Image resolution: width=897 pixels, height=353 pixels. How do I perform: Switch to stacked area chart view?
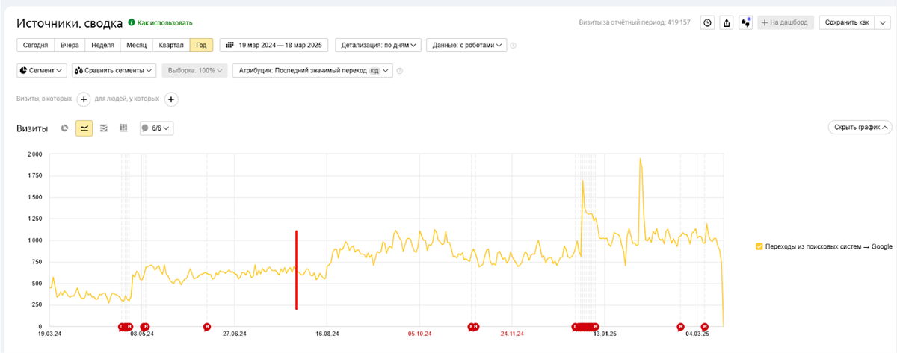pos(104,128)
